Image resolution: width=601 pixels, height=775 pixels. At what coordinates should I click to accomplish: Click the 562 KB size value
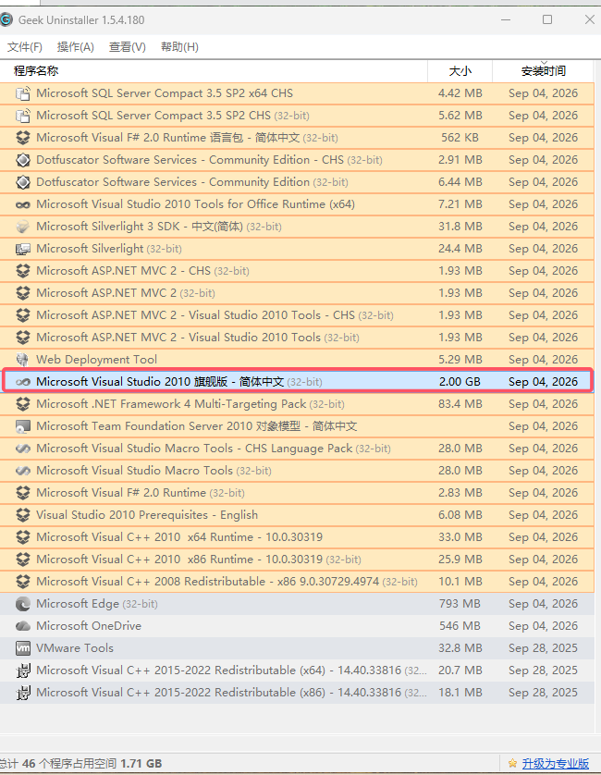(460, 138)
